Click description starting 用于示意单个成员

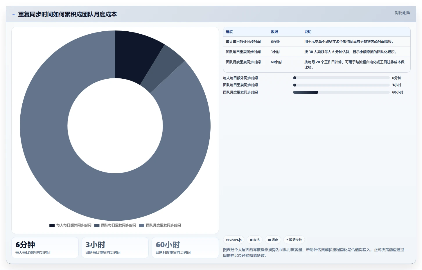tap(349, 42)
